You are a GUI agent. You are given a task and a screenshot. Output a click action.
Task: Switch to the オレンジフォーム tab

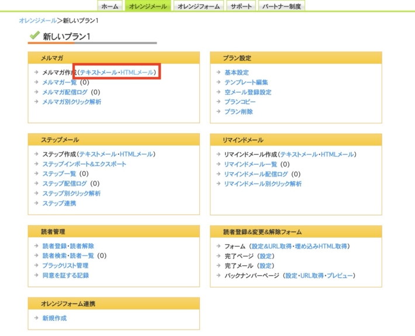click(x=199, y=6)
